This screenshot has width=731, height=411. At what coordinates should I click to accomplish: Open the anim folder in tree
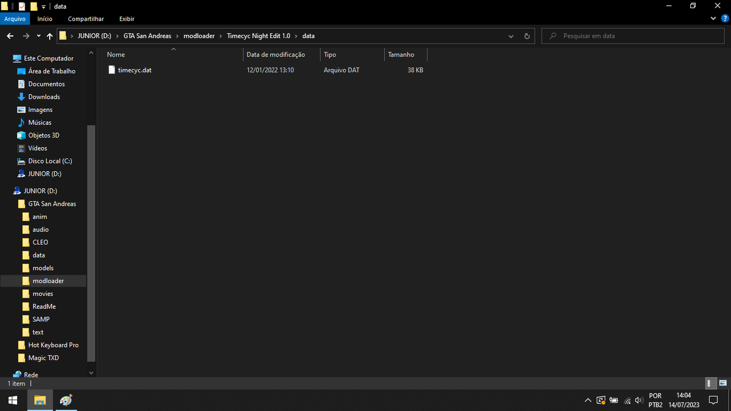[39, 217]
